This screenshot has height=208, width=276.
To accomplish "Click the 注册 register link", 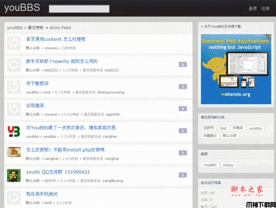I will click(x=265, y=8).
